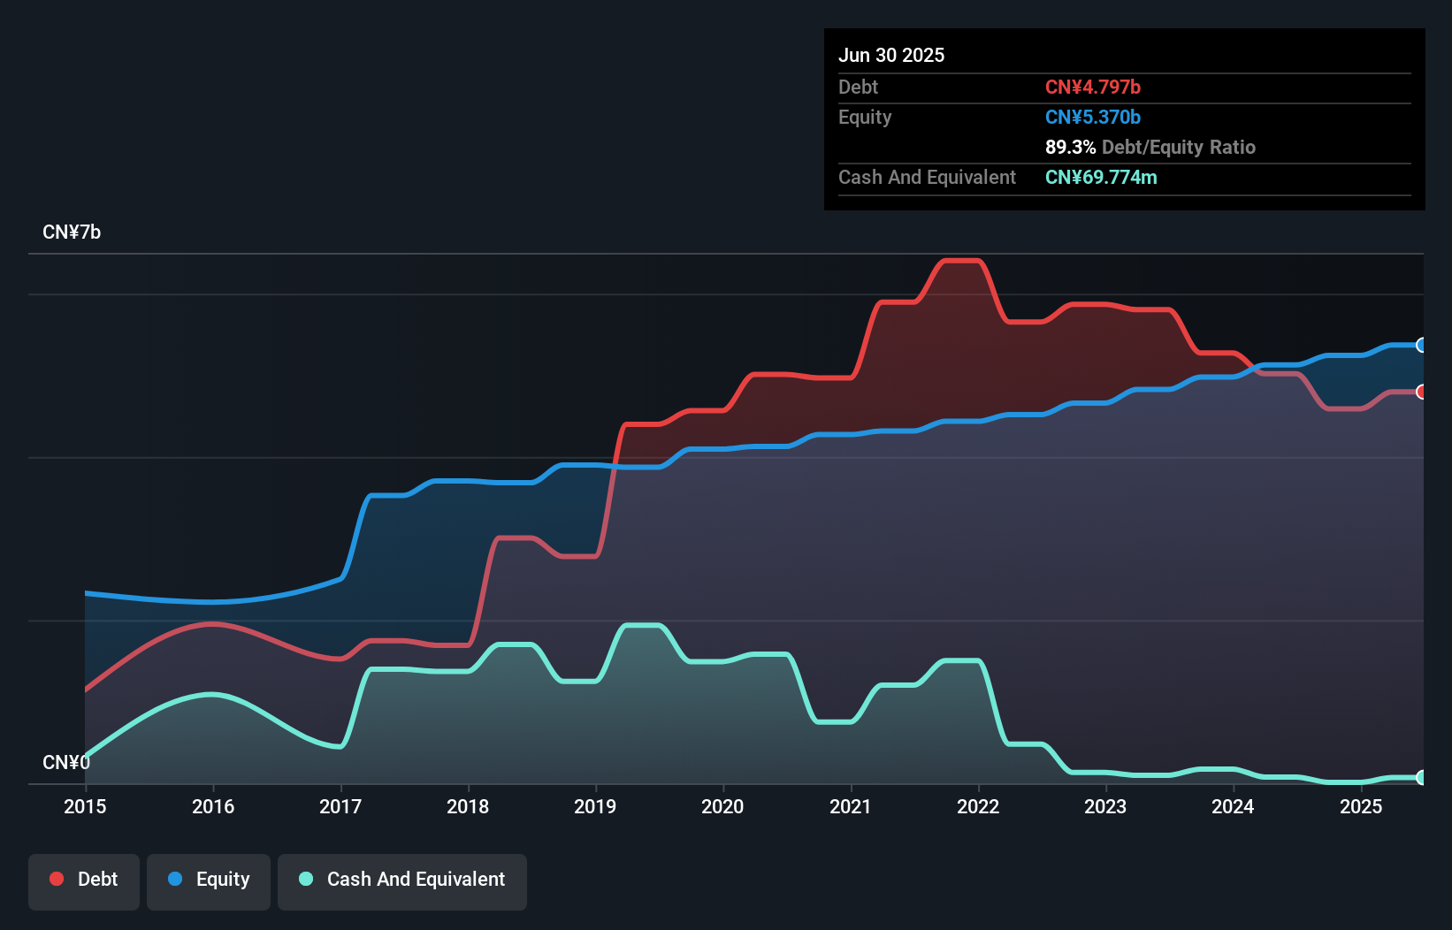Click the blue Equity legend dot
The image size is (1452, 930).
(x=176, y=879)
